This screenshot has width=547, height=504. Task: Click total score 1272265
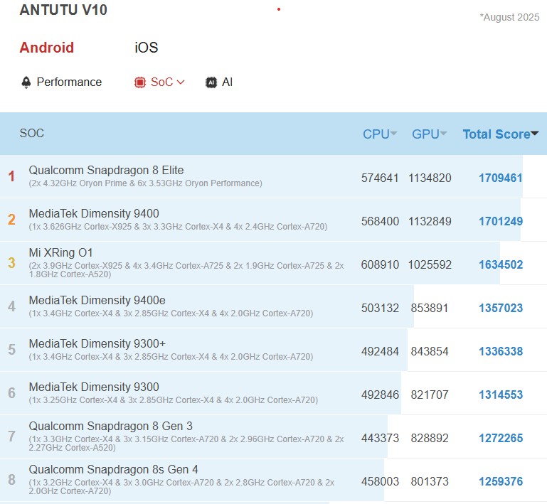[x=501, y=438]
